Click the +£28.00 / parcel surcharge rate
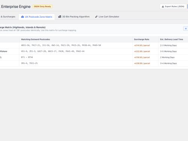 coord(142,64)
